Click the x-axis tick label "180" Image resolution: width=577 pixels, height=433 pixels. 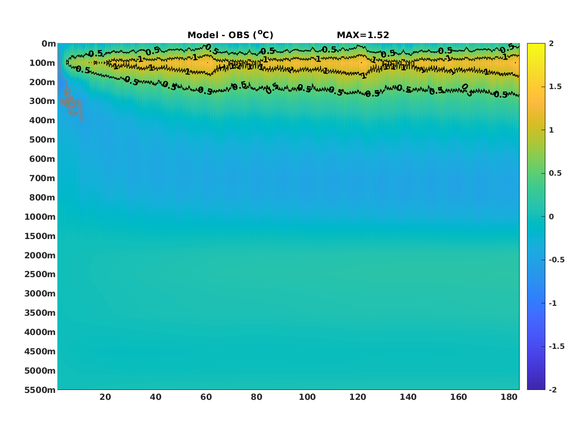(509, 397)
